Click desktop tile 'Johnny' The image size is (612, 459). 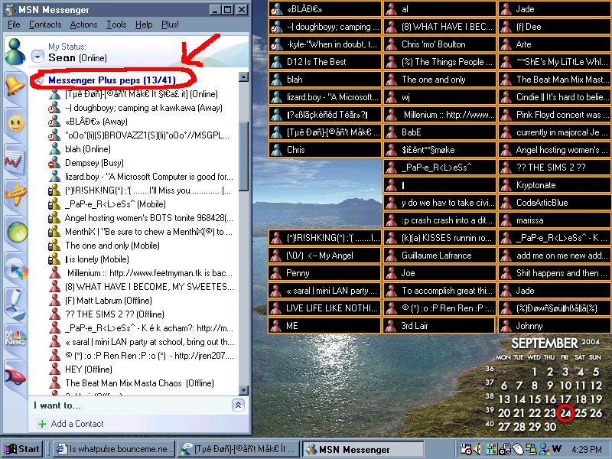click(x=555, y=326)
